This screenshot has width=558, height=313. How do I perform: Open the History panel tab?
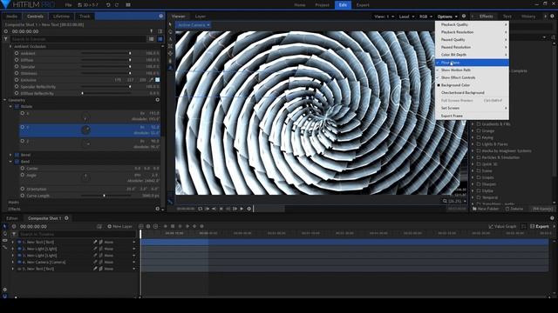pos(528,17)
